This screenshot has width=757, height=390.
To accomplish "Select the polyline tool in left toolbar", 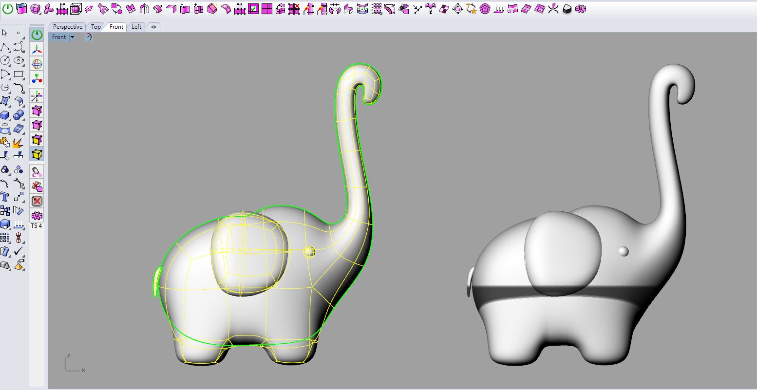I will click(x=5, y=47).
